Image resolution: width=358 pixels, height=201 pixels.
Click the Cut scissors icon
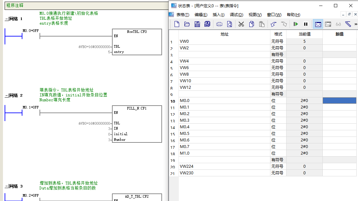pyautogui.click(x=241, y=24)
